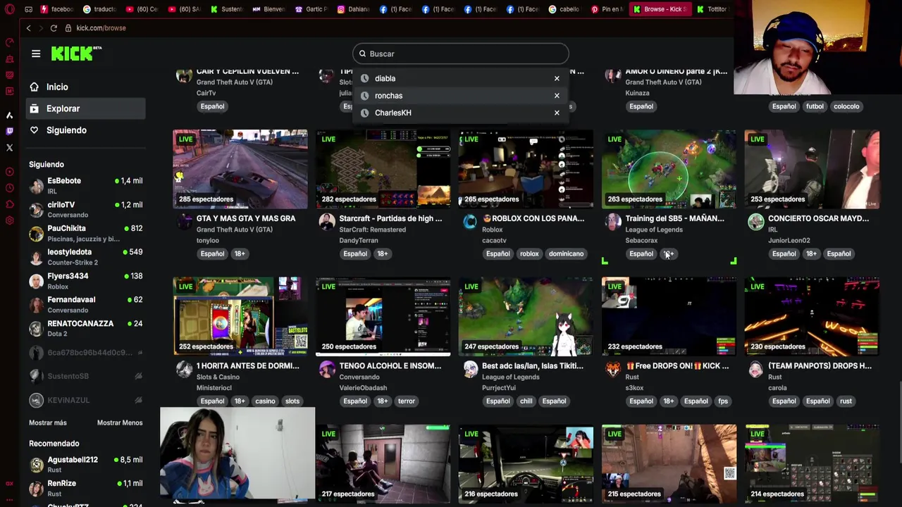Collapse the following list with Mostrar Menos
Screen dimensions: 902x507
[x=120, y=423]
